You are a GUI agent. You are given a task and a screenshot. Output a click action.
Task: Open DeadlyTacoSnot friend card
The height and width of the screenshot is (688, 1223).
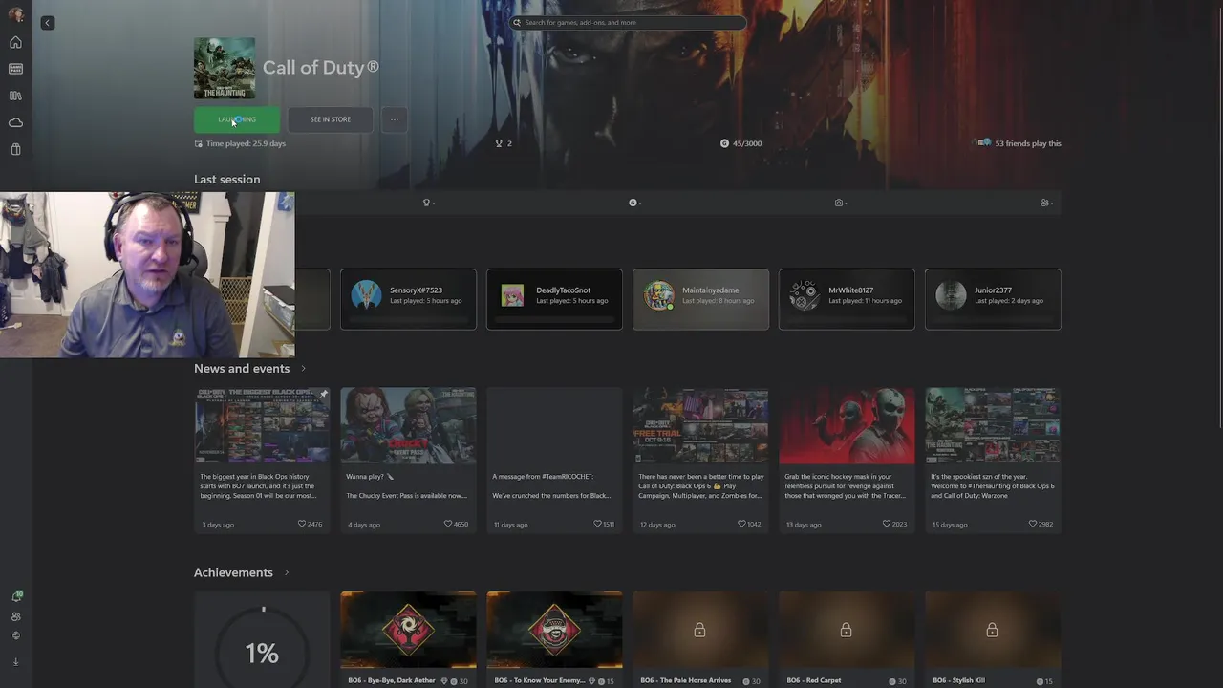[554, 299]
